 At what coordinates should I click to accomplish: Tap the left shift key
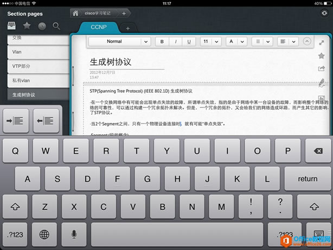tap(15, 207)
